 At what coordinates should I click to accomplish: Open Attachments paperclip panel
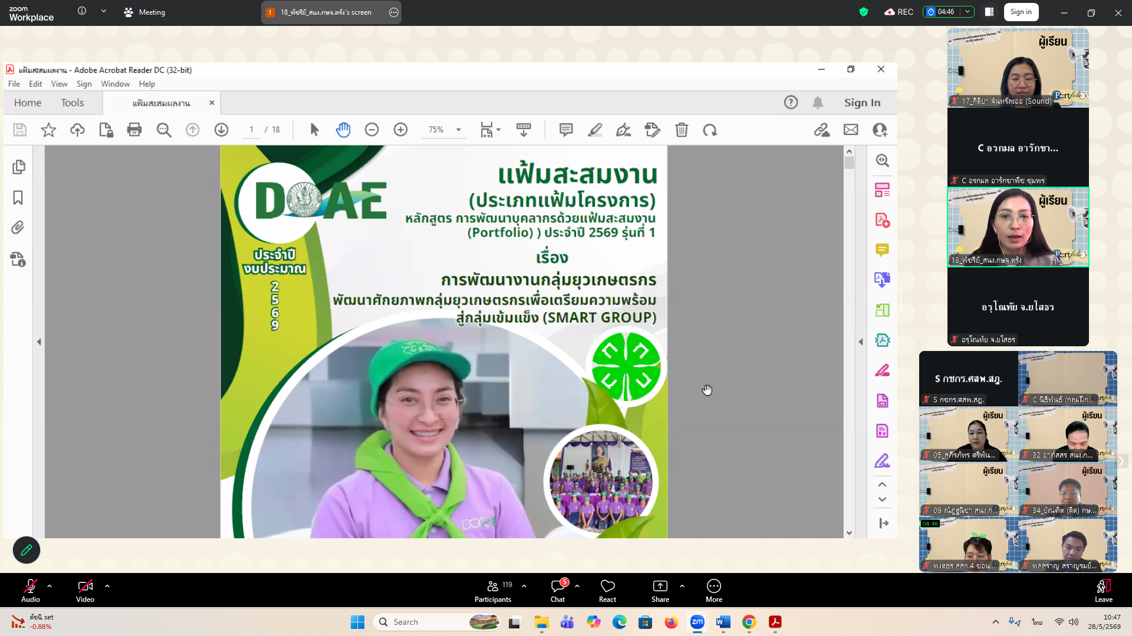tap(18, 227)
